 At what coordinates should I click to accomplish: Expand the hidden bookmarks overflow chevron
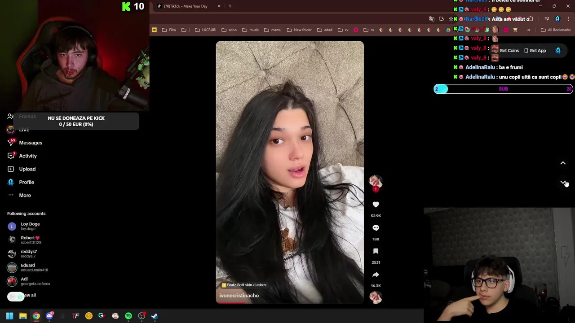(x=529, y=30)
